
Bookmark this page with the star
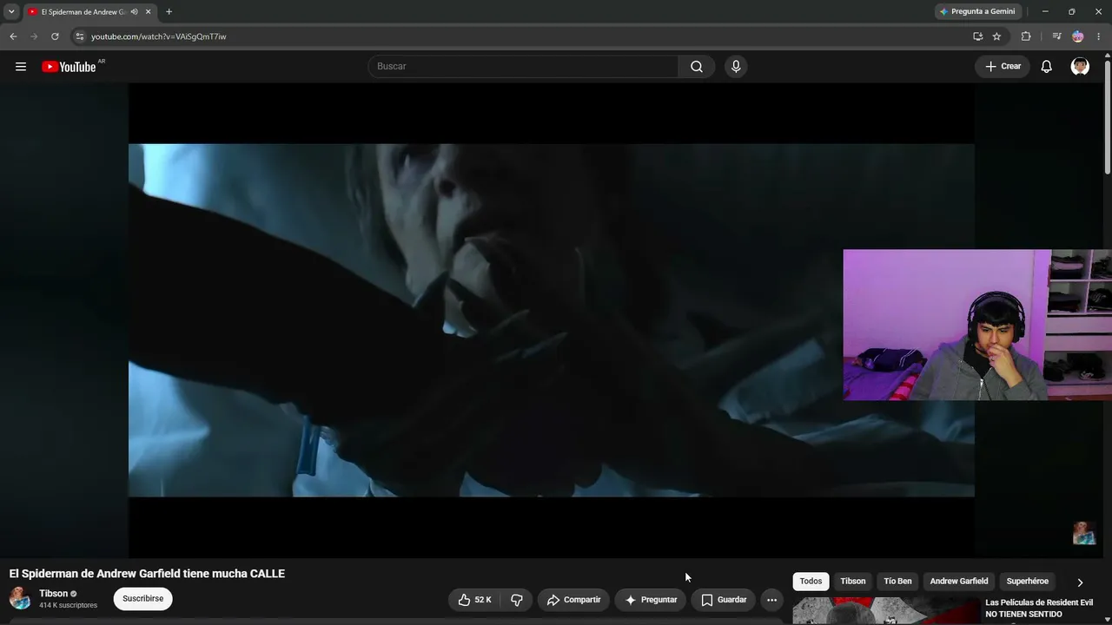pyautogui.click(x=996, y=36)
